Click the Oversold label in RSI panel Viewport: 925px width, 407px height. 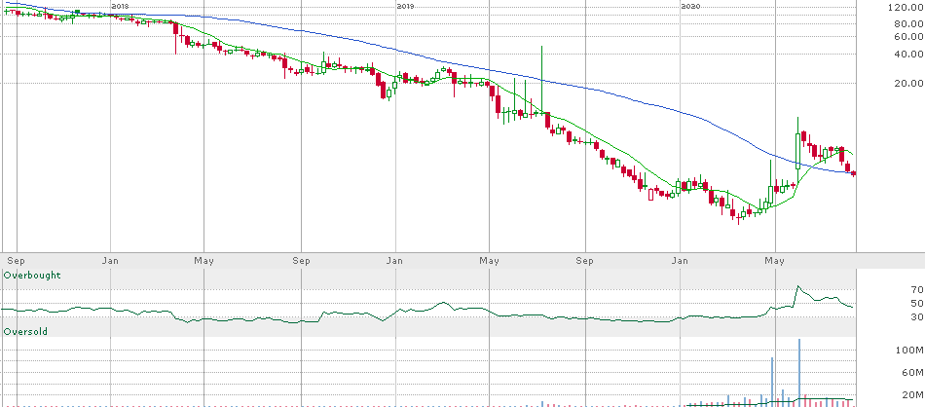pos(25,331)
